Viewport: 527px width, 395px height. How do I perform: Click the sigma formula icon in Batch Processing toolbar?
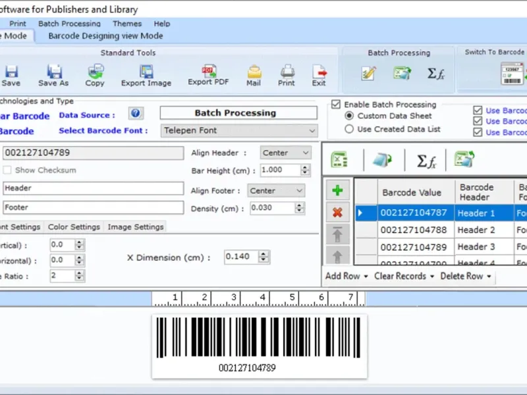coord(435,73)
